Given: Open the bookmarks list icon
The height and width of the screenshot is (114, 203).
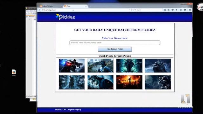Looking at the screenshot, I should click(x=168, y=10).
